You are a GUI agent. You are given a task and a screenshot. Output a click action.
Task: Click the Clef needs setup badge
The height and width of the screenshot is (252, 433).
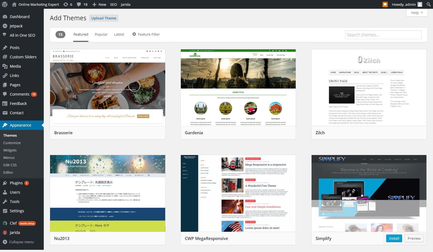click(27, 223)
